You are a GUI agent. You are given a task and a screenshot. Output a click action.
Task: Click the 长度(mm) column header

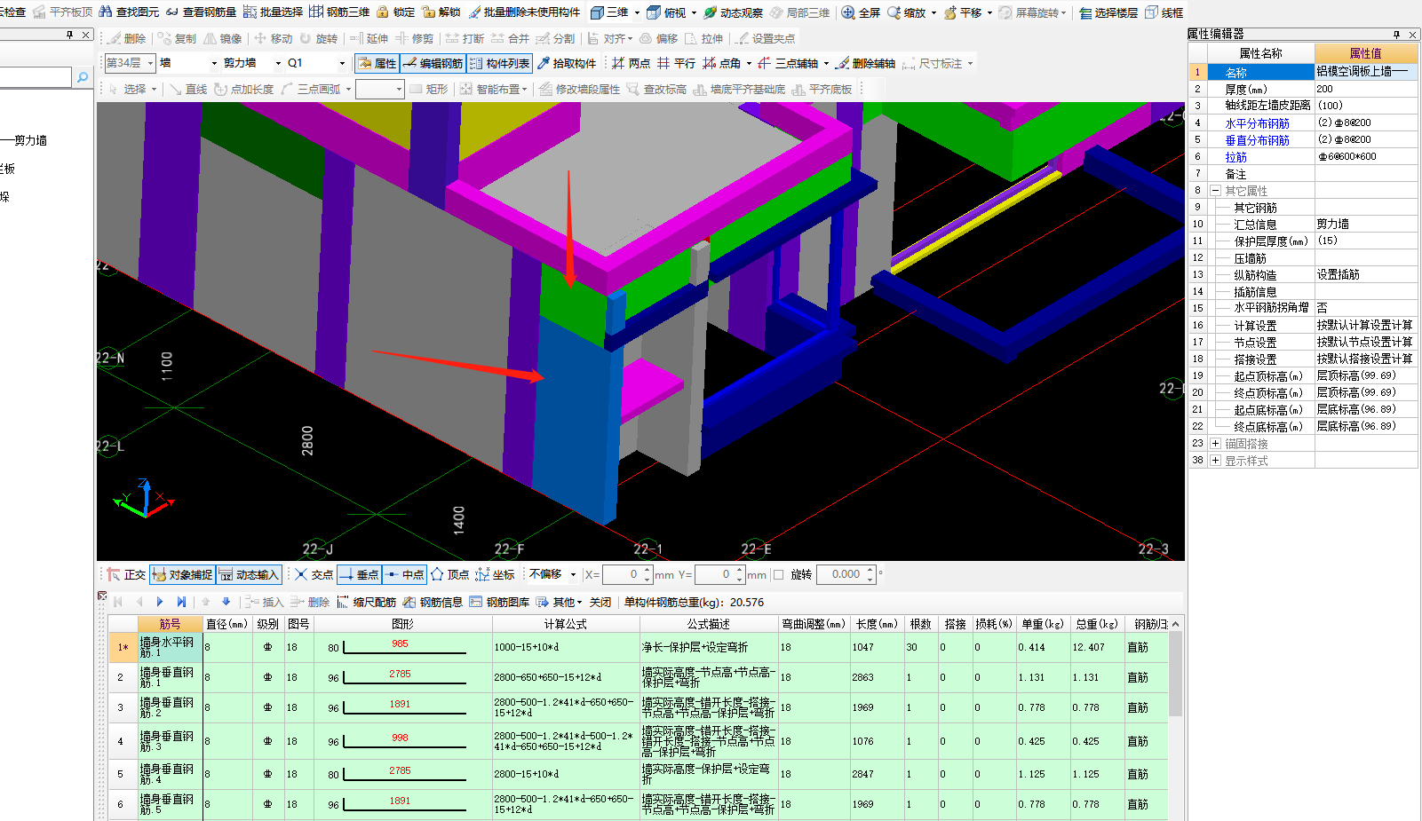click(x=878, y=624)
